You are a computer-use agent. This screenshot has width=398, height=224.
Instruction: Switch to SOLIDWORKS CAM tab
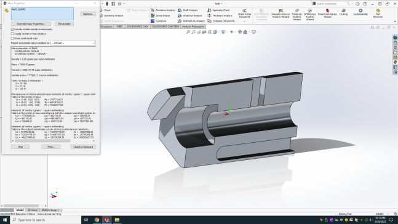[x=138, y=26]
